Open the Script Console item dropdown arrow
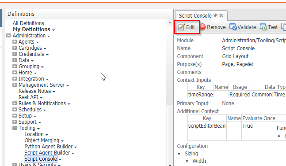Image resolution: width=286 pixels, height=166 pixels. point(60,159)
